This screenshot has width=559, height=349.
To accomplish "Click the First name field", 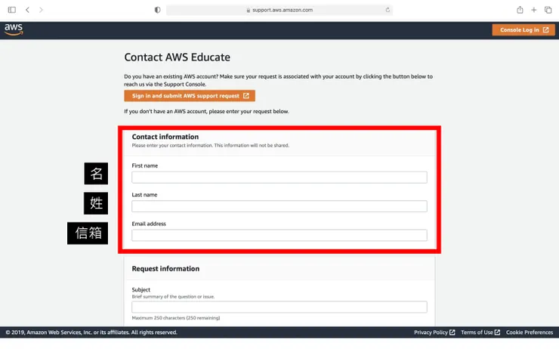I will point(279,178).
